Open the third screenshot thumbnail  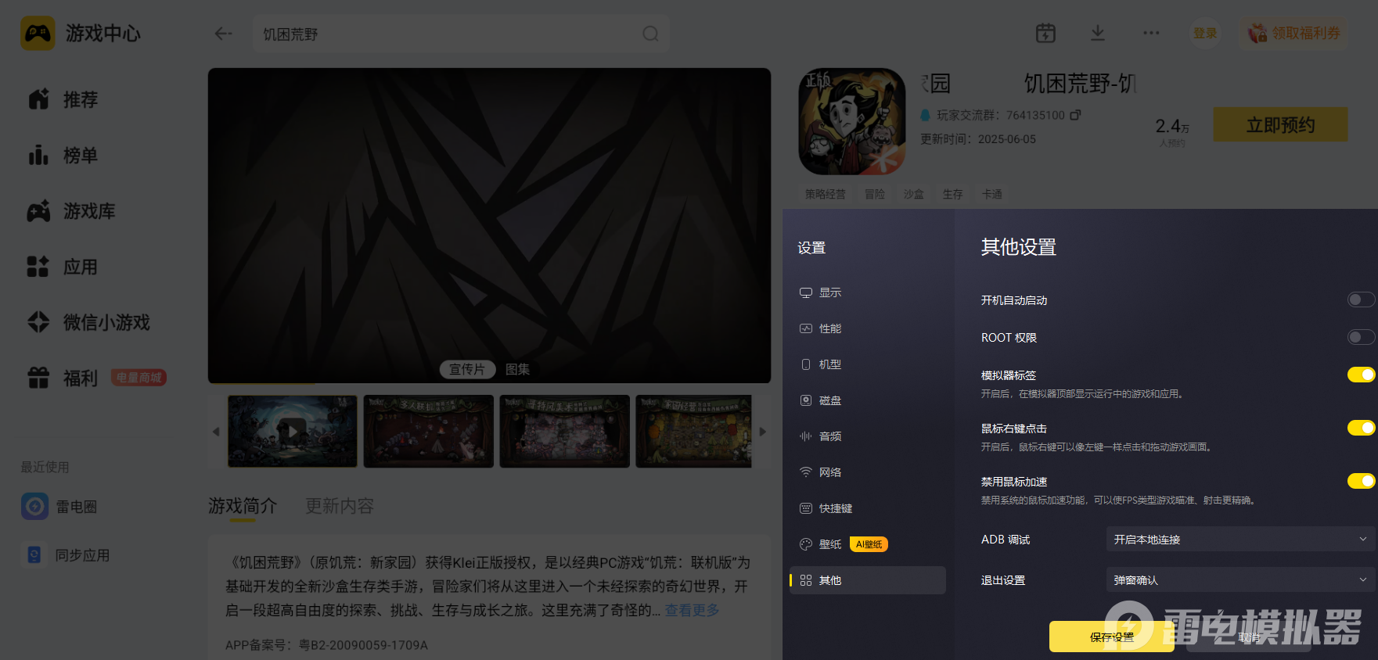[565, 431]
